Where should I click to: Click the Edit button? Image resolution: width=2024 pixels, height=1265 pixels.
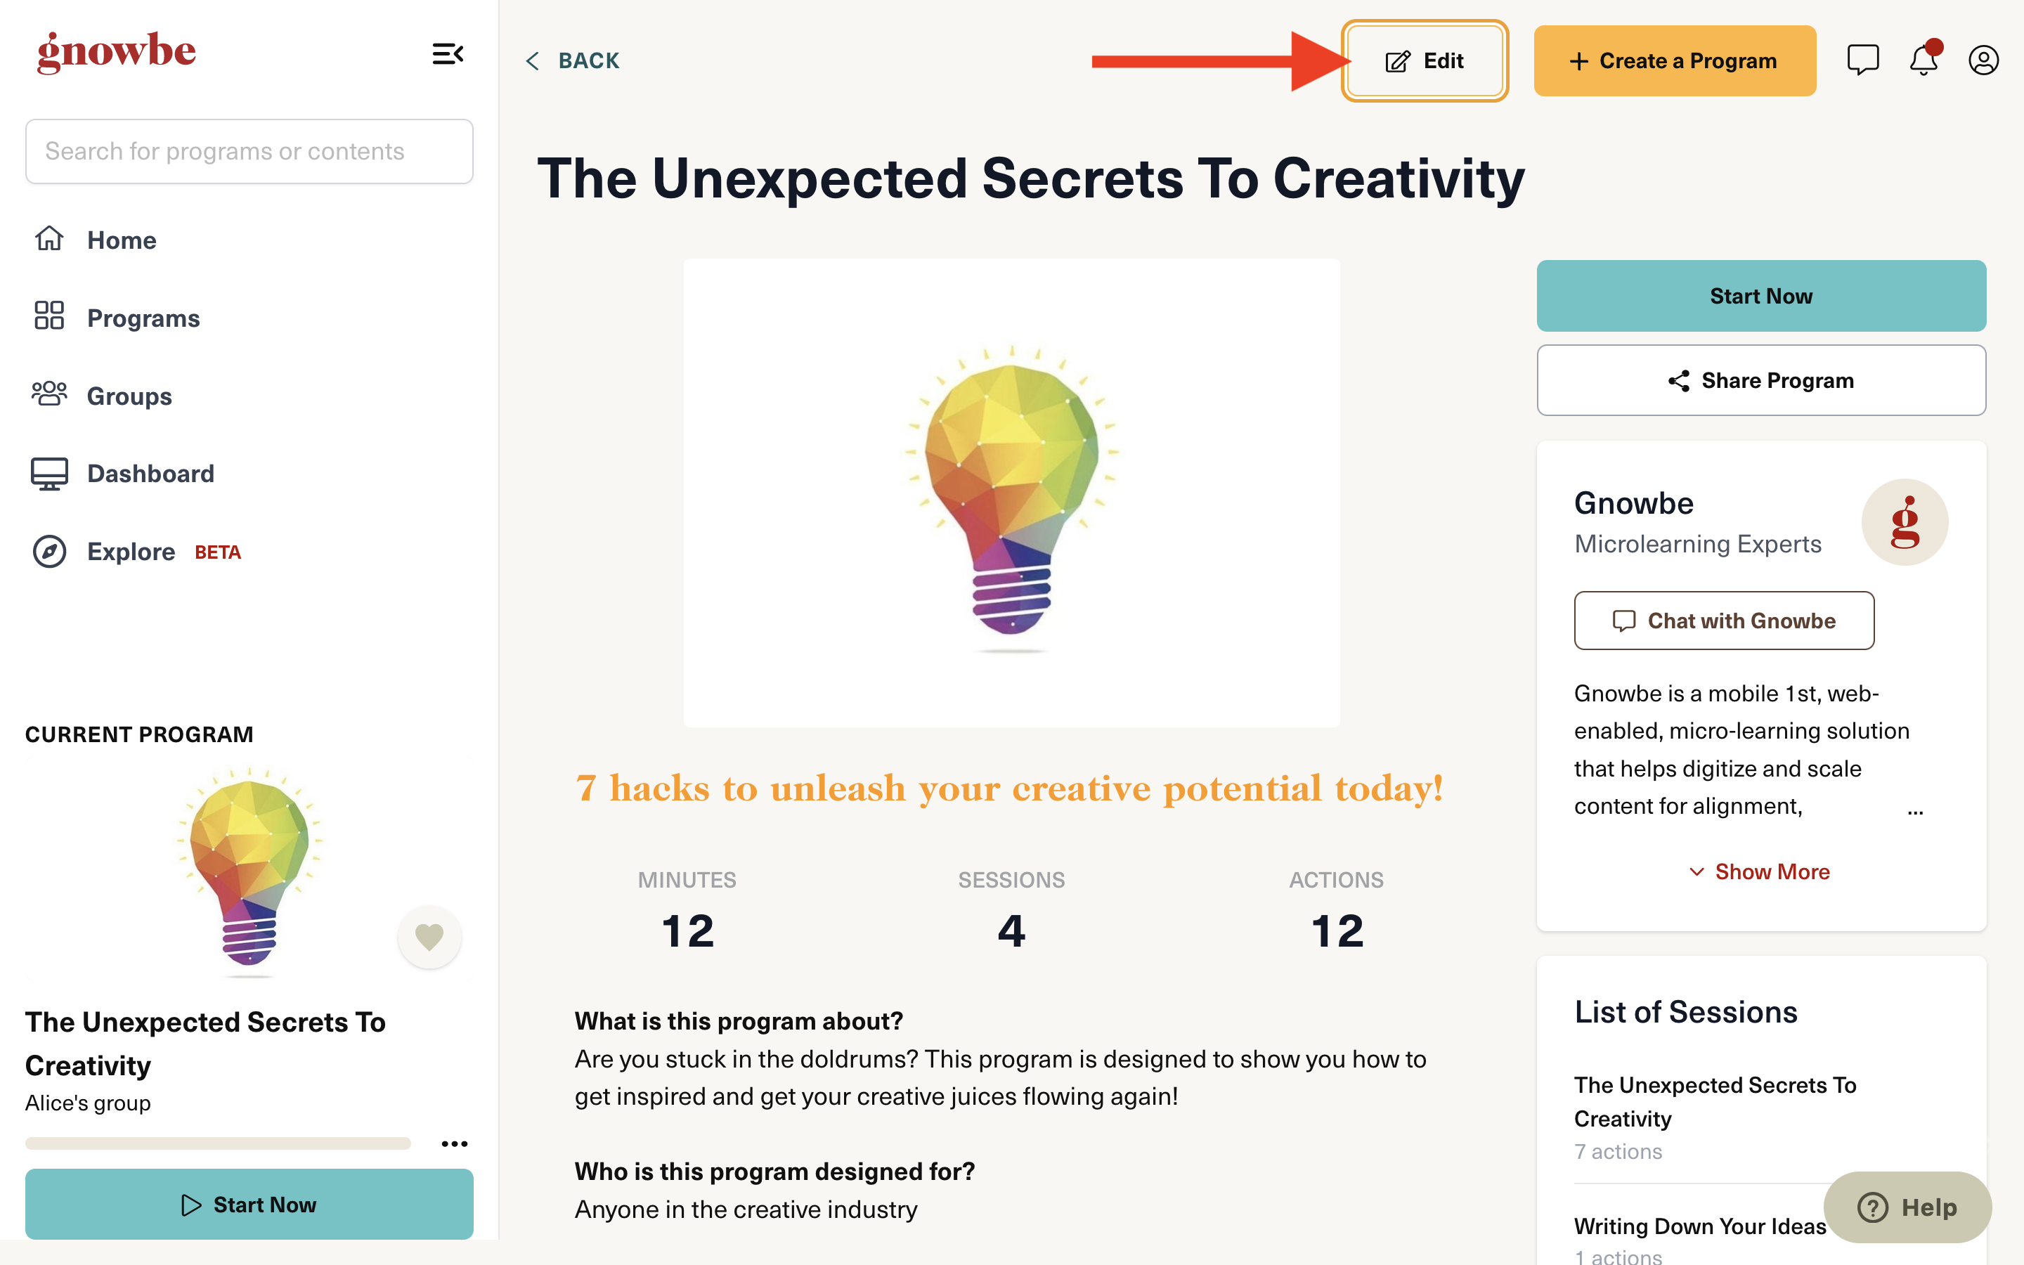tap(1425, 60)
